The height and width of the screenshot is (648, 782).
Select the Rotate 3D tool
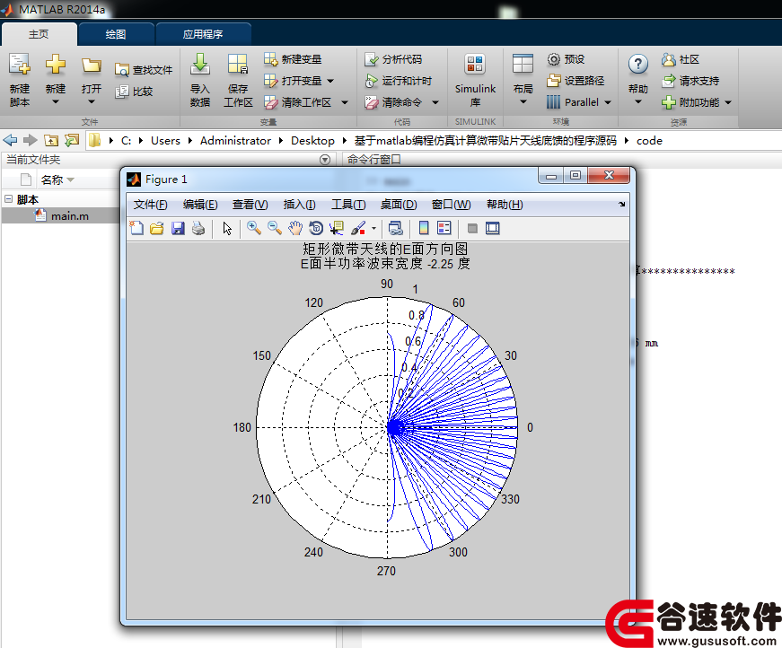[316, 228]
